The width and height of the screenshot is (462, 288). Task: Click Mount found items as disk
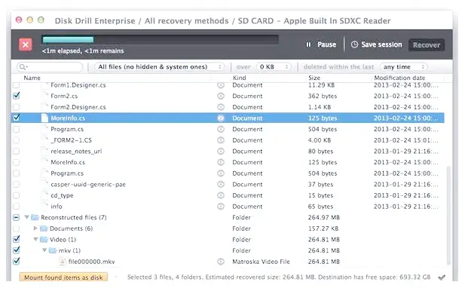pos(63,277)
